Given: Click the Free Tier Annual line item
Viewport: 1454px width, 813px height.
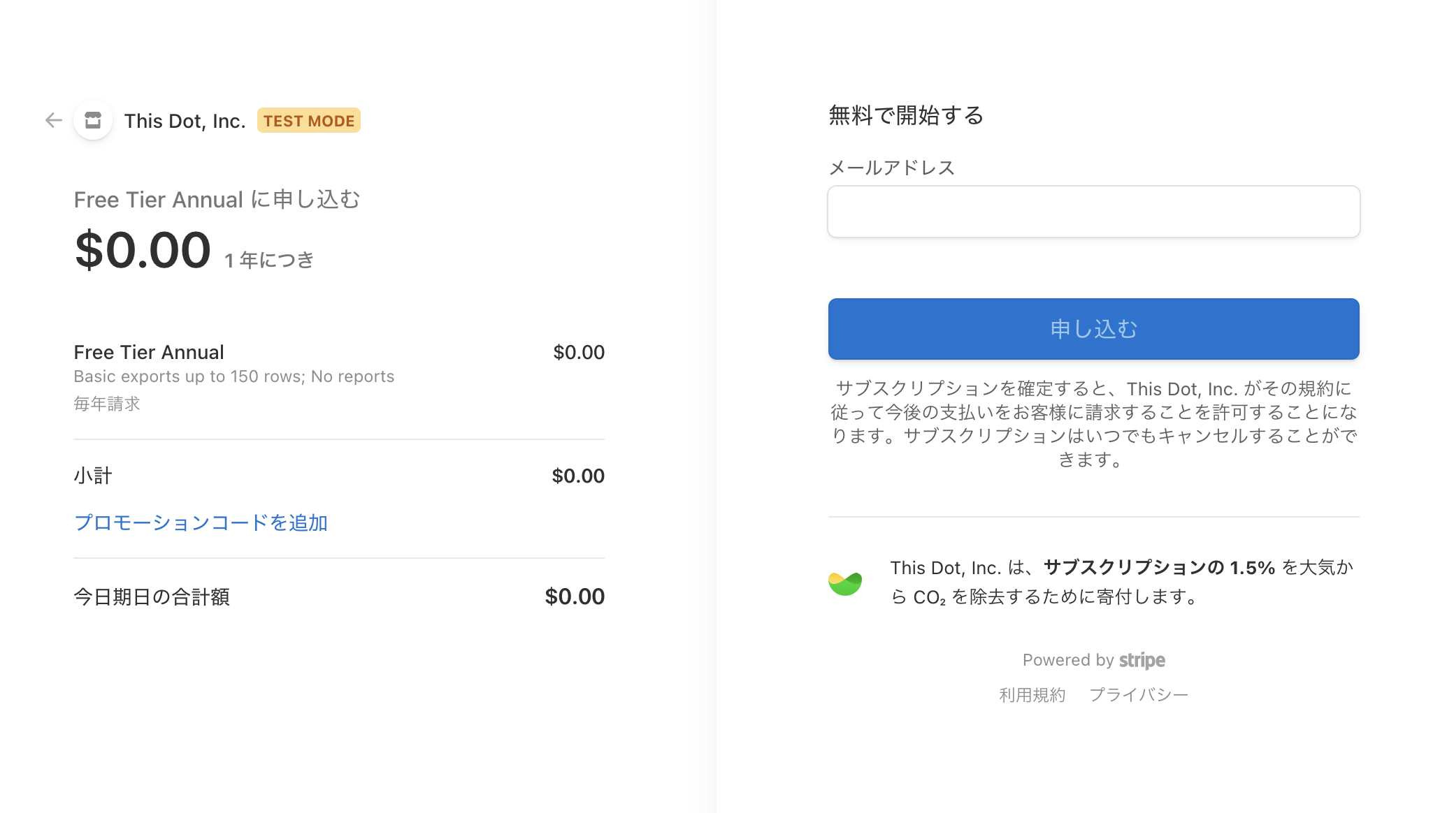Looking at the screenshot, I should [x=339, y=352].
